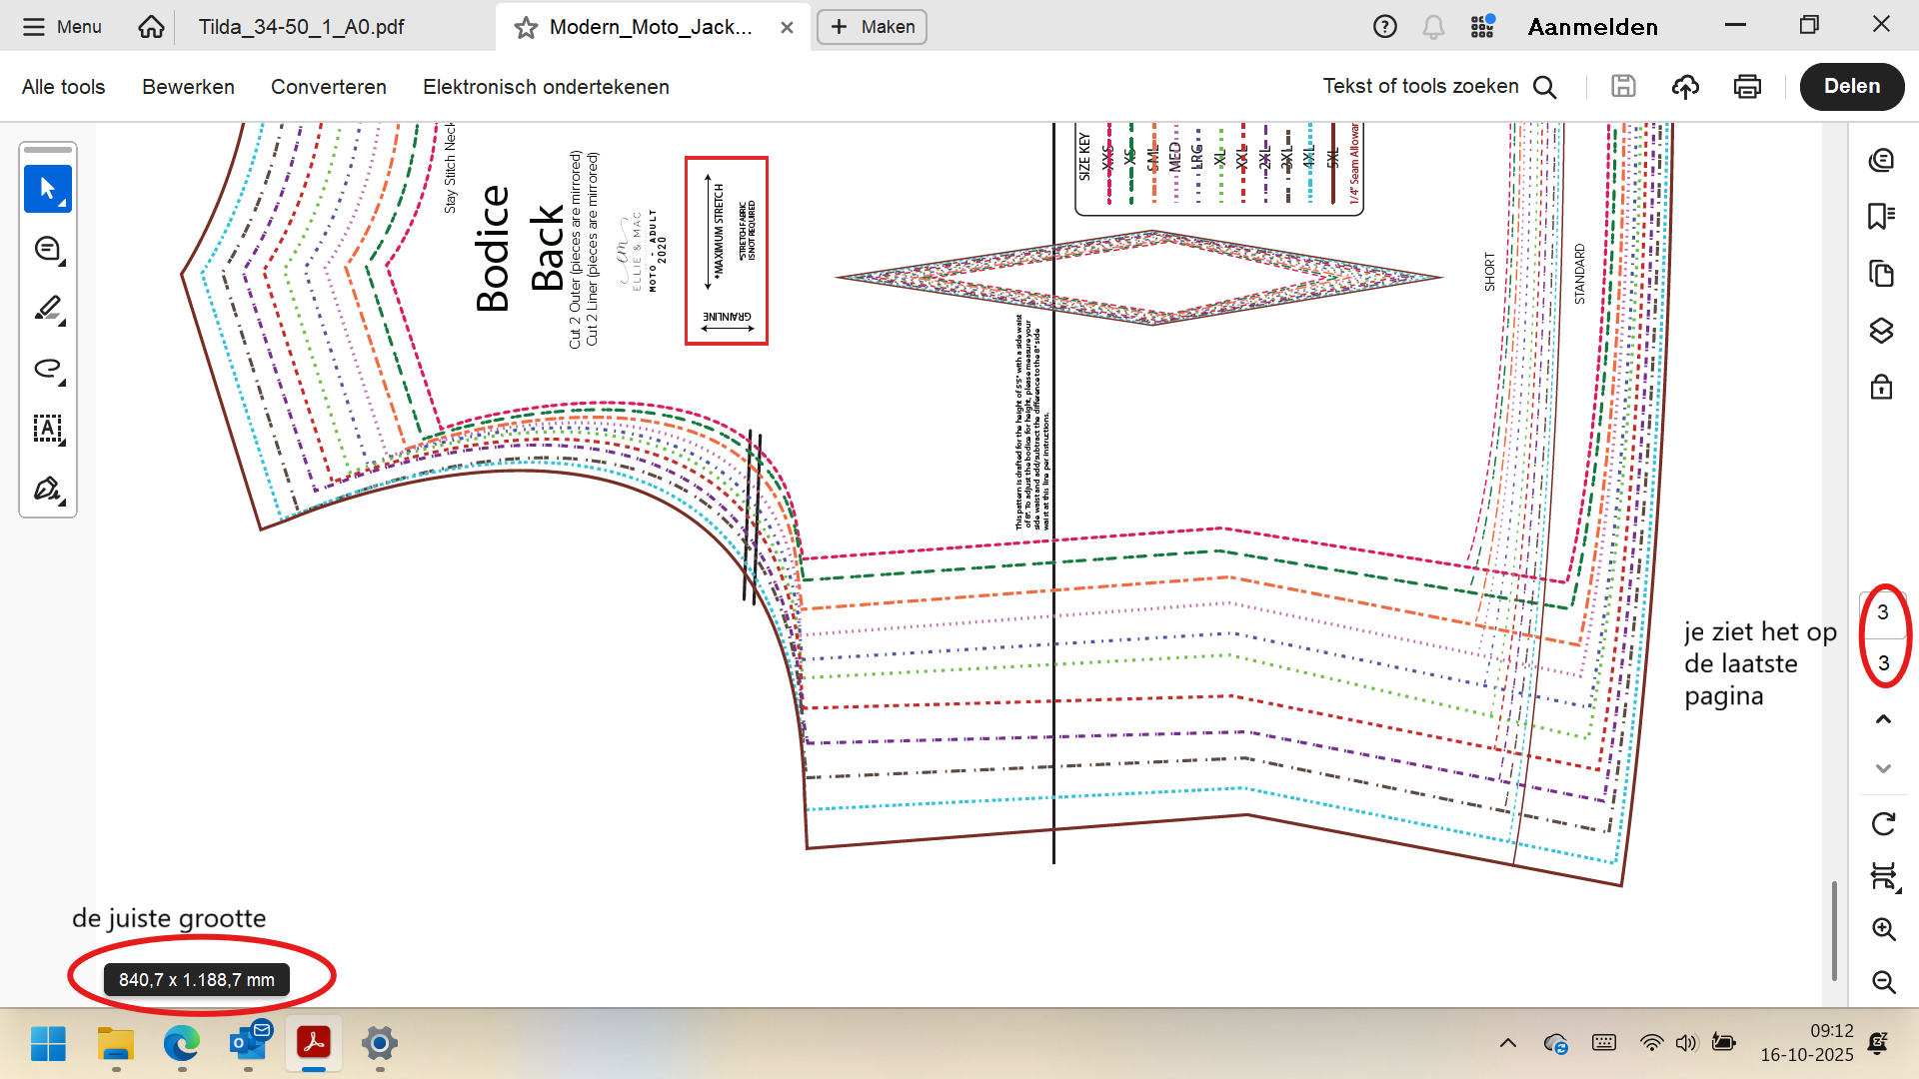Go to previous page with up chevron

click(1883, 719)
